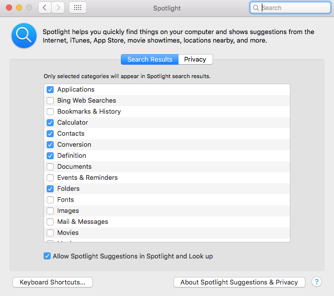Click the Documents row label

pyautogui.click(x=74, y=167)
